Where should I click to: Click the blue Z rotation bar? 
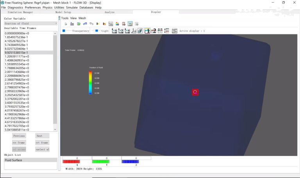click(x=130, y=162)
